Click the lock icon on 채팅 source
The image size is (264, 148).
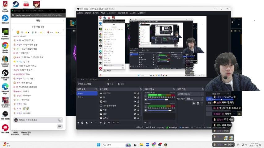coord(138,101)
